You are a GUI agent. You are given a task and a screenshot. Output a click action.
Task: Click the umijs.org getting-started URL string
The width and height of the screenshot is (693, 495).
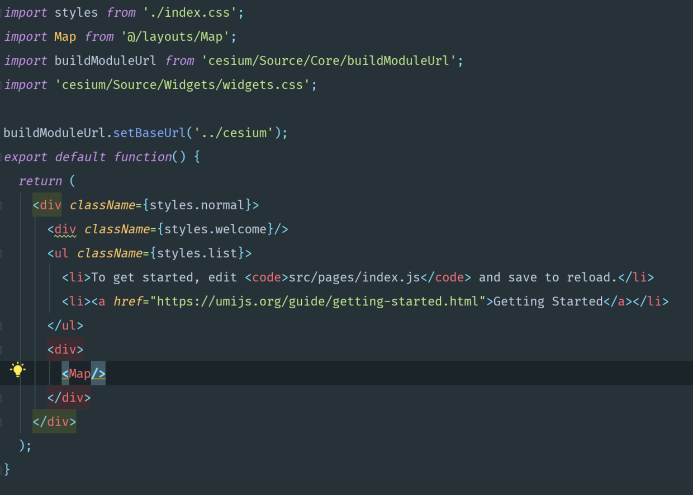317,301
